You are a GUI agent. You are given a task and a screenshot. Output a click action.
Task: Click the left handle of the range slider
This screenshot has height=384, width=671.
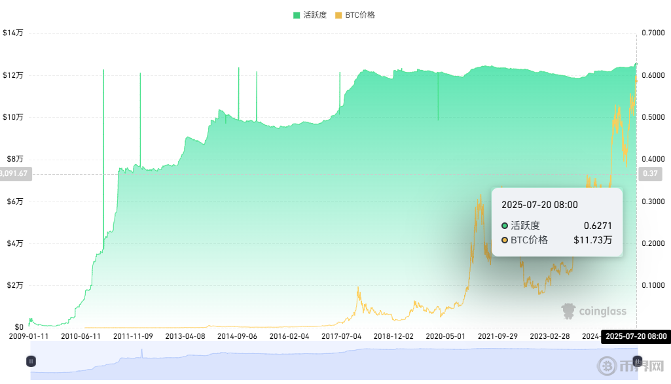click(x=31, y=360)
